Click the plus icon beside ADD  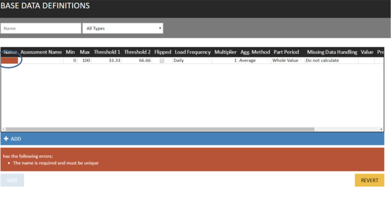(6, 138)
